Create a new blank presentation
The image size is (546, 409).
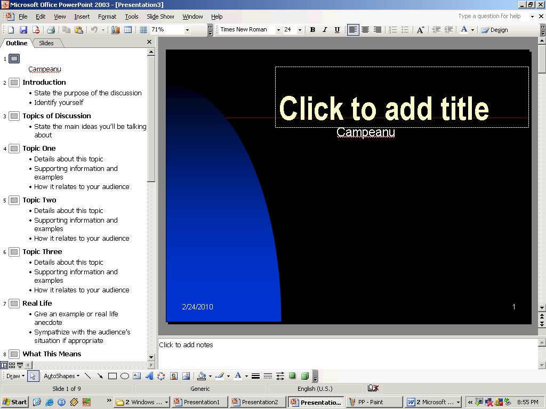[11, 30]
